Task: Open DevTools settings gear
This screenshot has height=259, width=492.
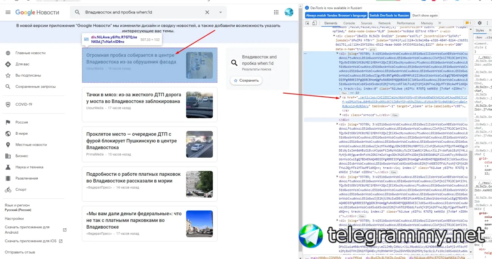Action: [x=479, y=23]
